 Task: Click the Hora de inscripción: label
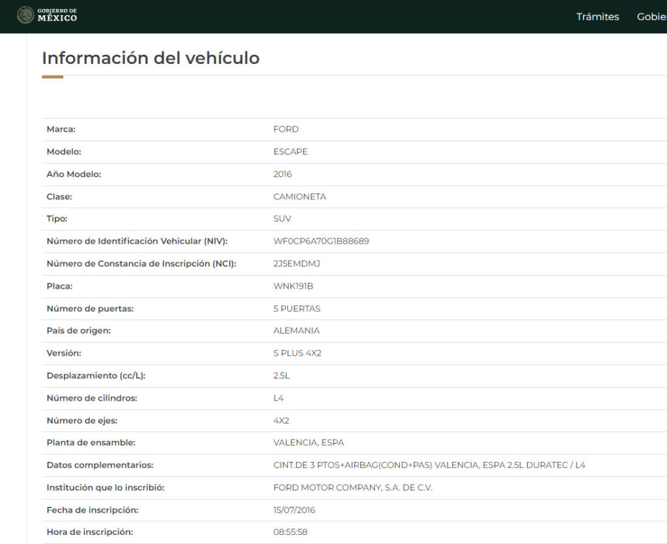(x=89, y=532)
